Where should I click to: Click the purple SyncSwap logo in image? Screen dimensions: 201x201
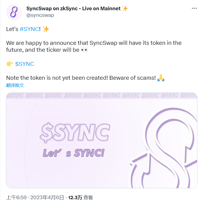[x=163, y=148]
